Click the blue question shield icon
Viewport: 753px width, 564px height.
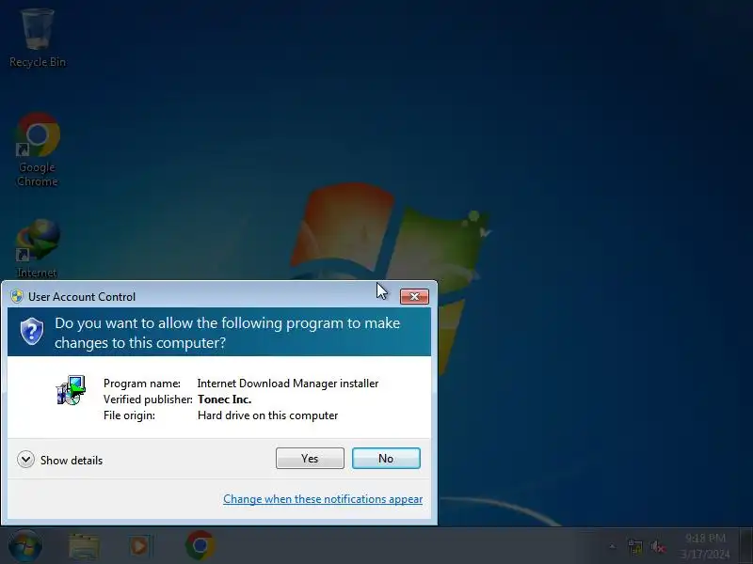(x=32, y=331)
